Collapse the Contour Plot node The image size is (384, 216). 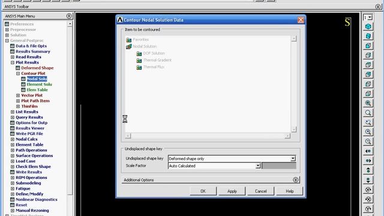coord(18,73)
